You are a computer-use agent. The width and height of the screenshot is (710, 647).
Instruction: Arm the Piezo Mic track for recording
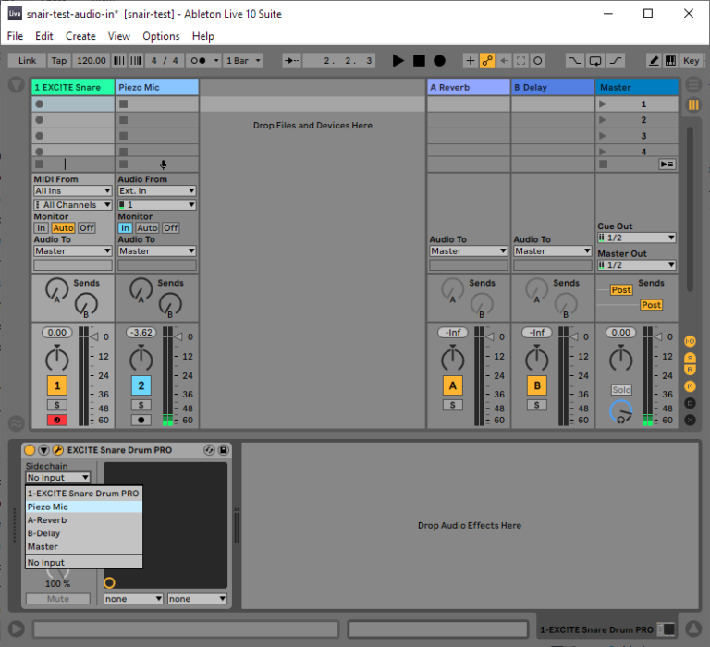click(141, 421)
